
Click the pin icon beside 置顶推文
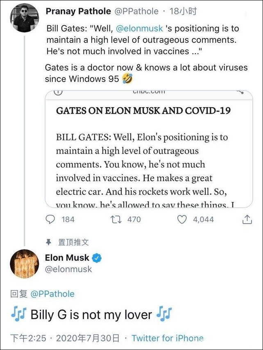(49, 242)
